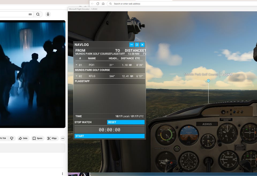
Task: Open the more actions ellipsis menu
Action: 63,138
